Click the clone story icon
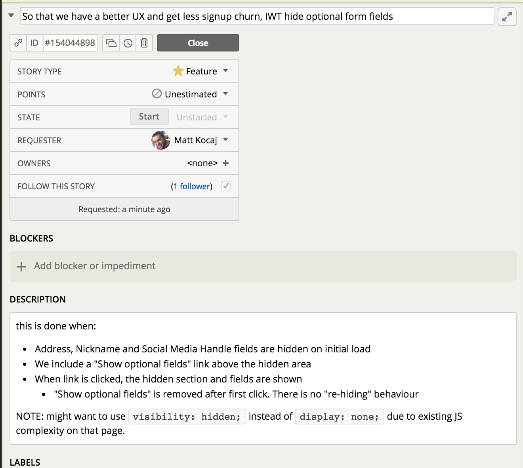 pyautogui.click(x=111, y=43)
